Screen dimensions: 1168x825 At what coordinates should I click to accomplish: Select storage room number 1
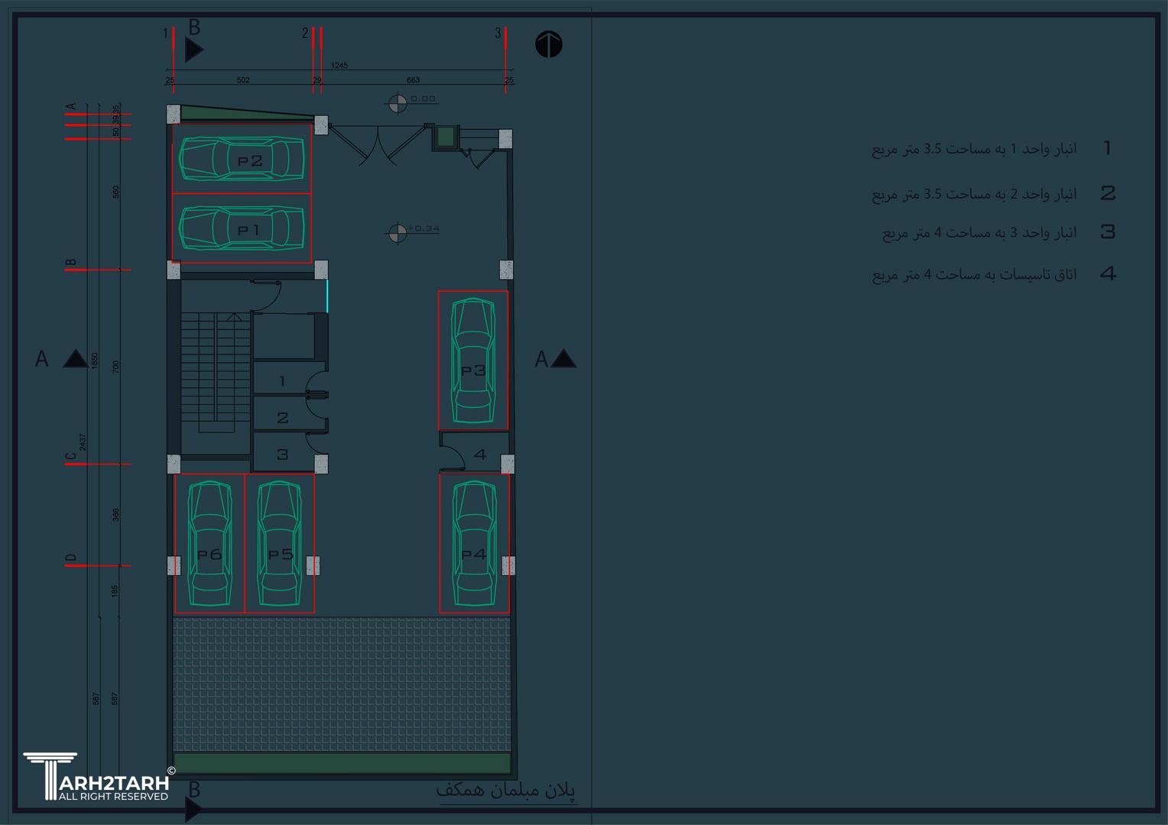pos(282,380)
